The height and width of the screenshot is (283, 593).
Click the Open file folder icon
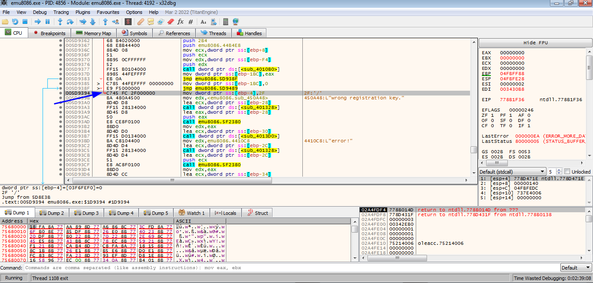pos(5,22)
